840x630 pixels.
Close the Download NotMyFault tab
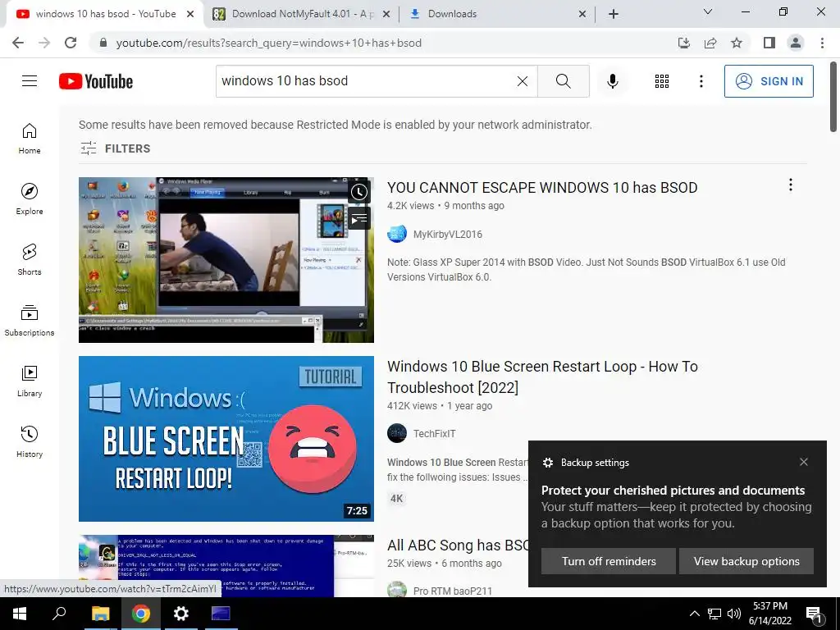[x=386, y=15]
